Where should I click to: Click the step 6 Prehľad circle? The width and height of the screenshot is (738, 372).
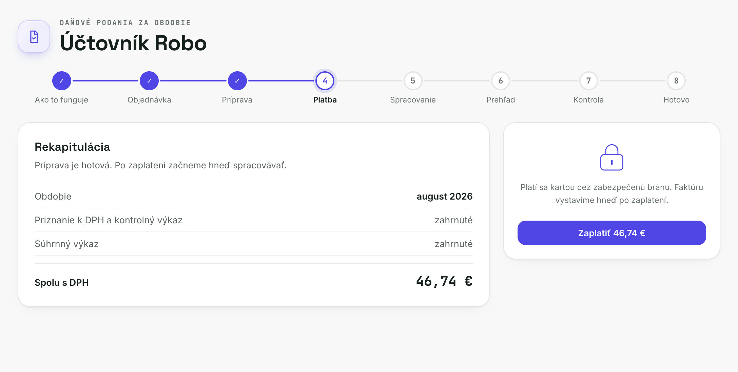tap(501, 81)
